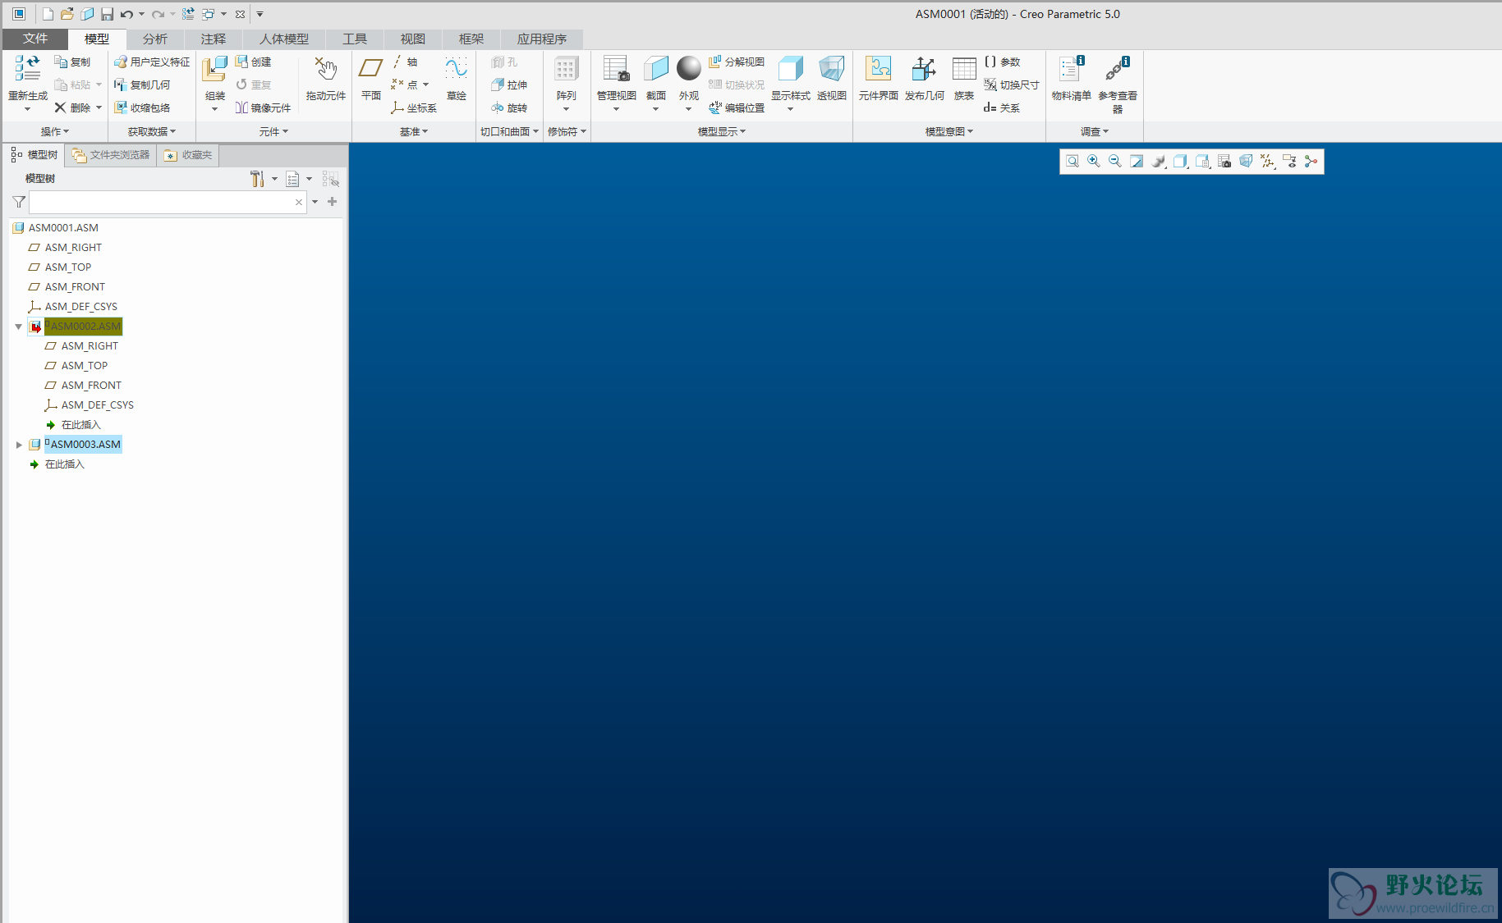Viewport: 1502px width, 923px height.
Task: Click the Extrude (拉伸) button
Action: pos(509,85)
